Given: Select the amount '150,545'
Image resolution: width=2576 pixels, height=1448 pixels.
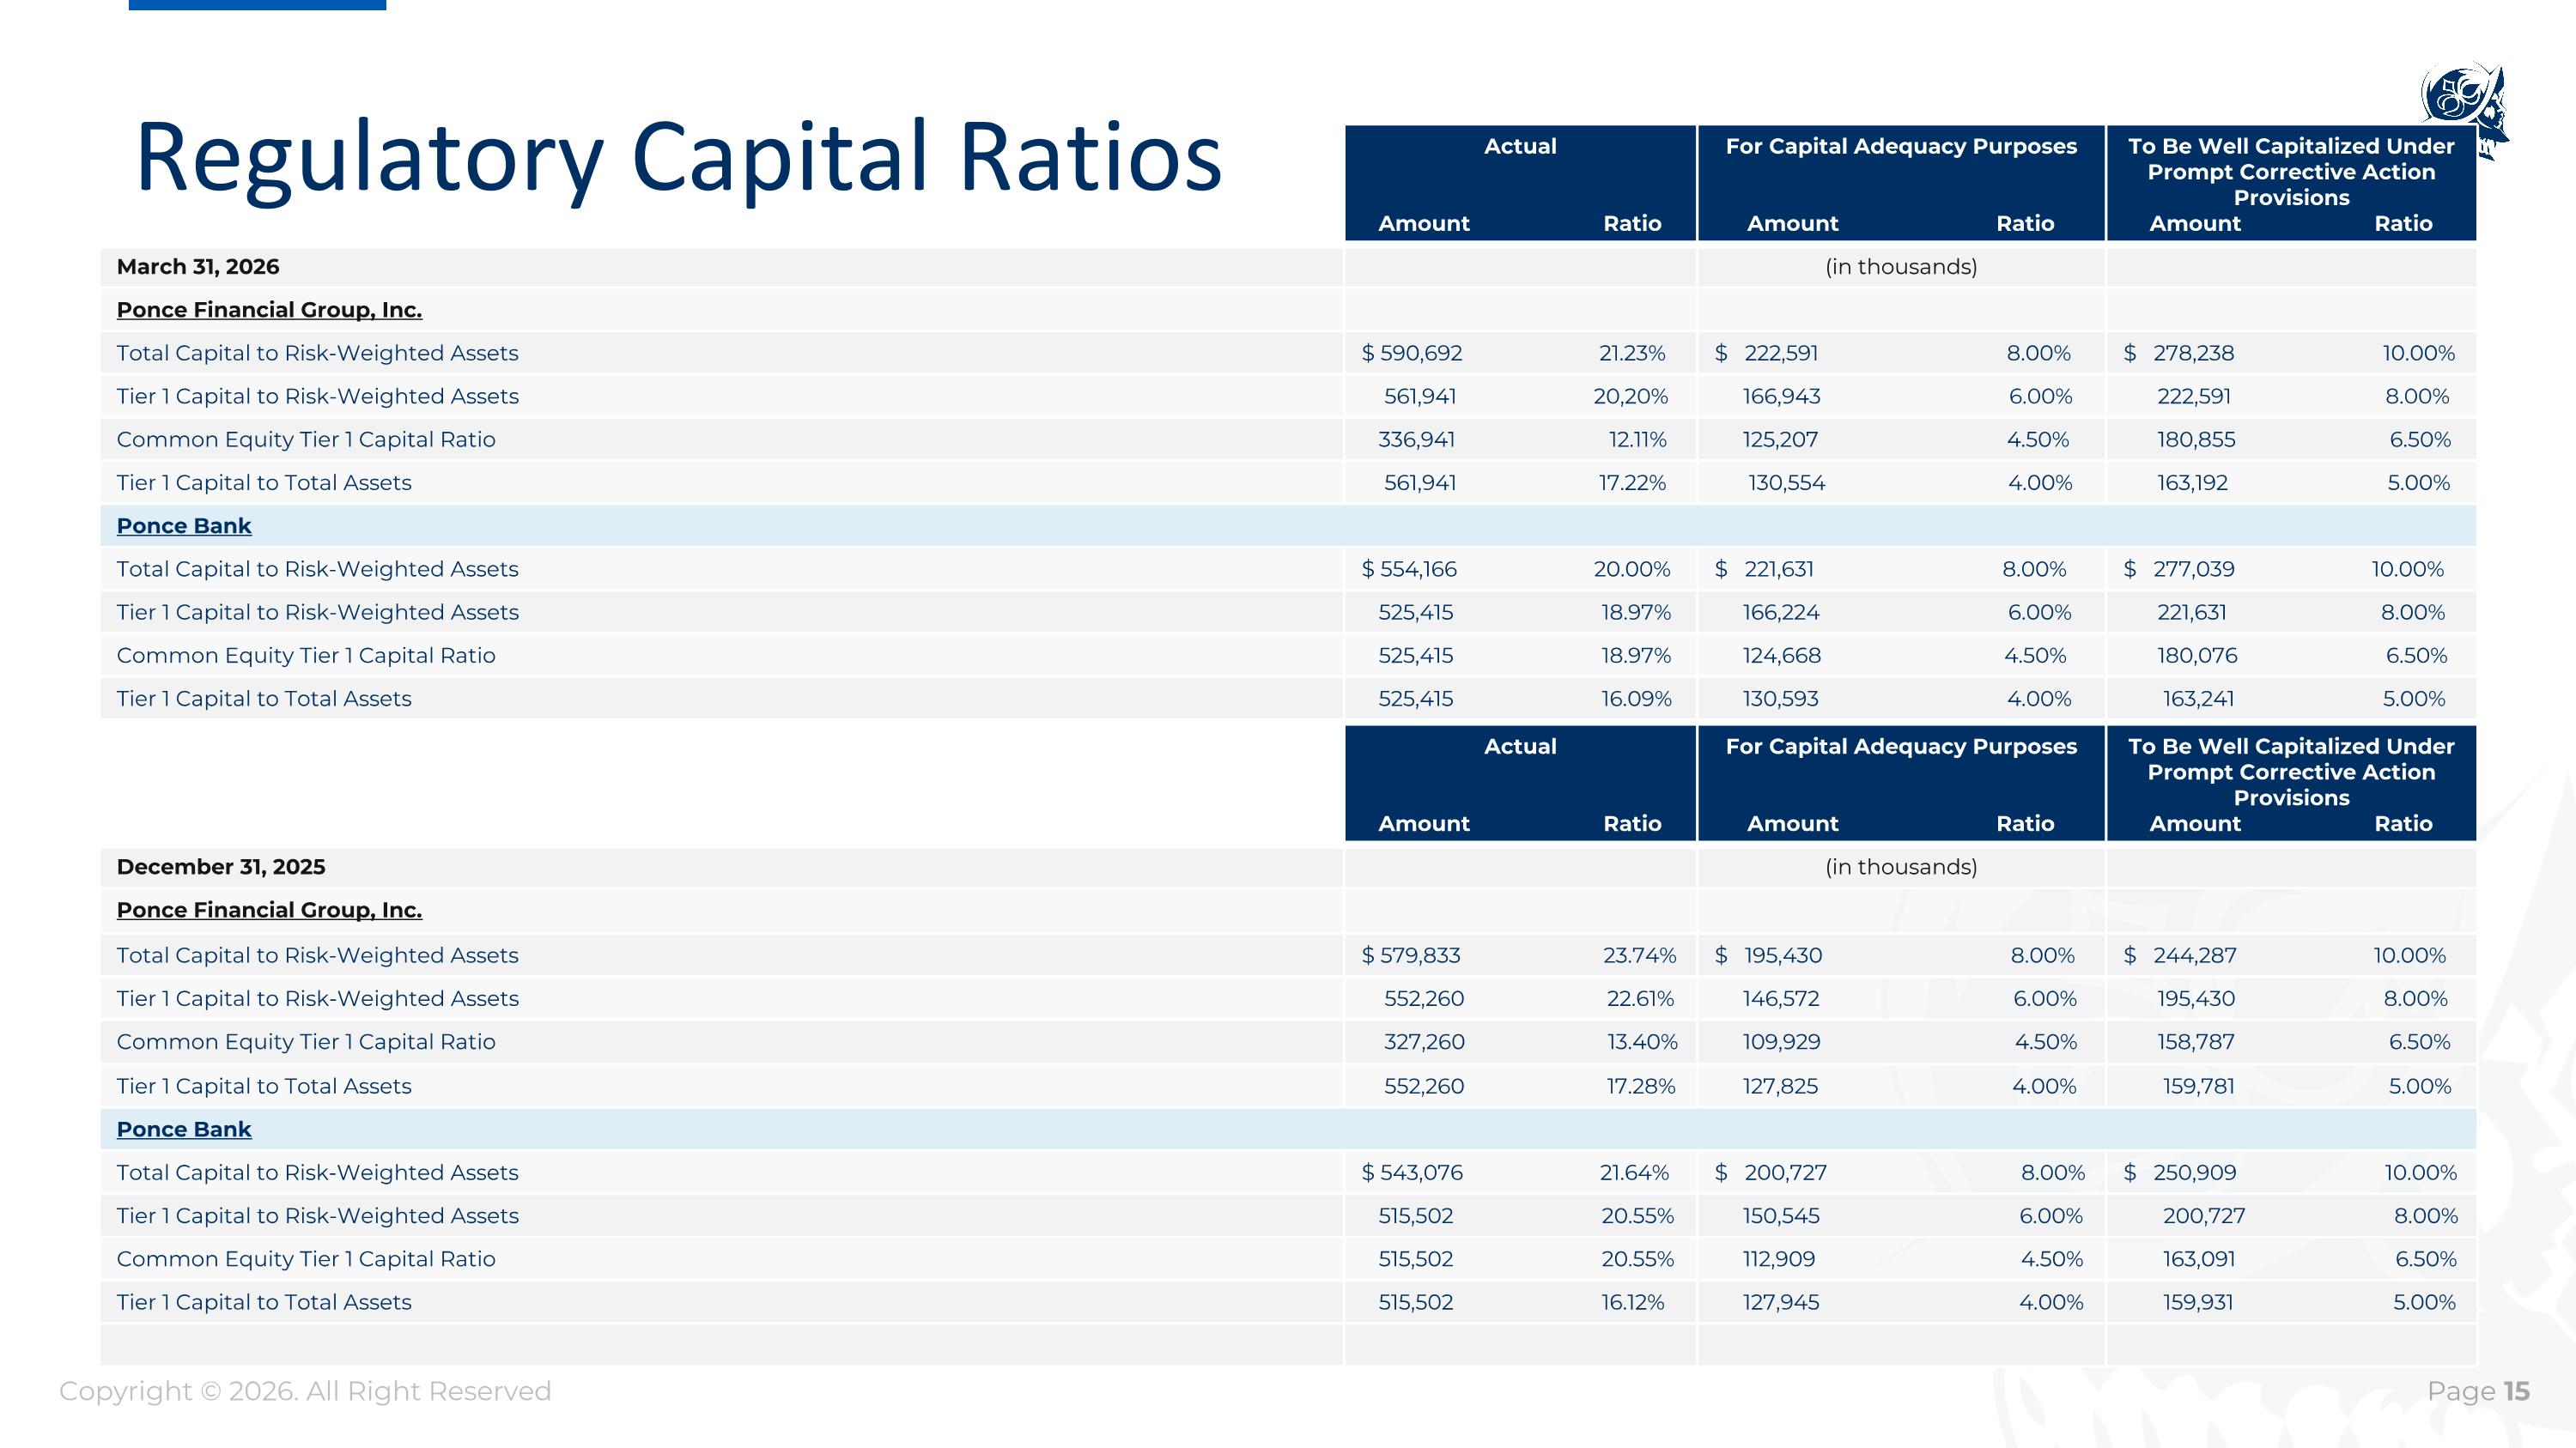Looking at the screenshot, I should tap(1781, 1216).
